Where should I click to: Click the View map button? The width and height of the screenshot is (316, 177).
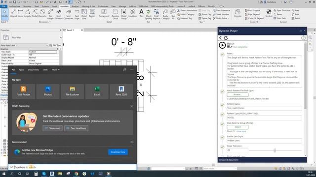(52, 128)
